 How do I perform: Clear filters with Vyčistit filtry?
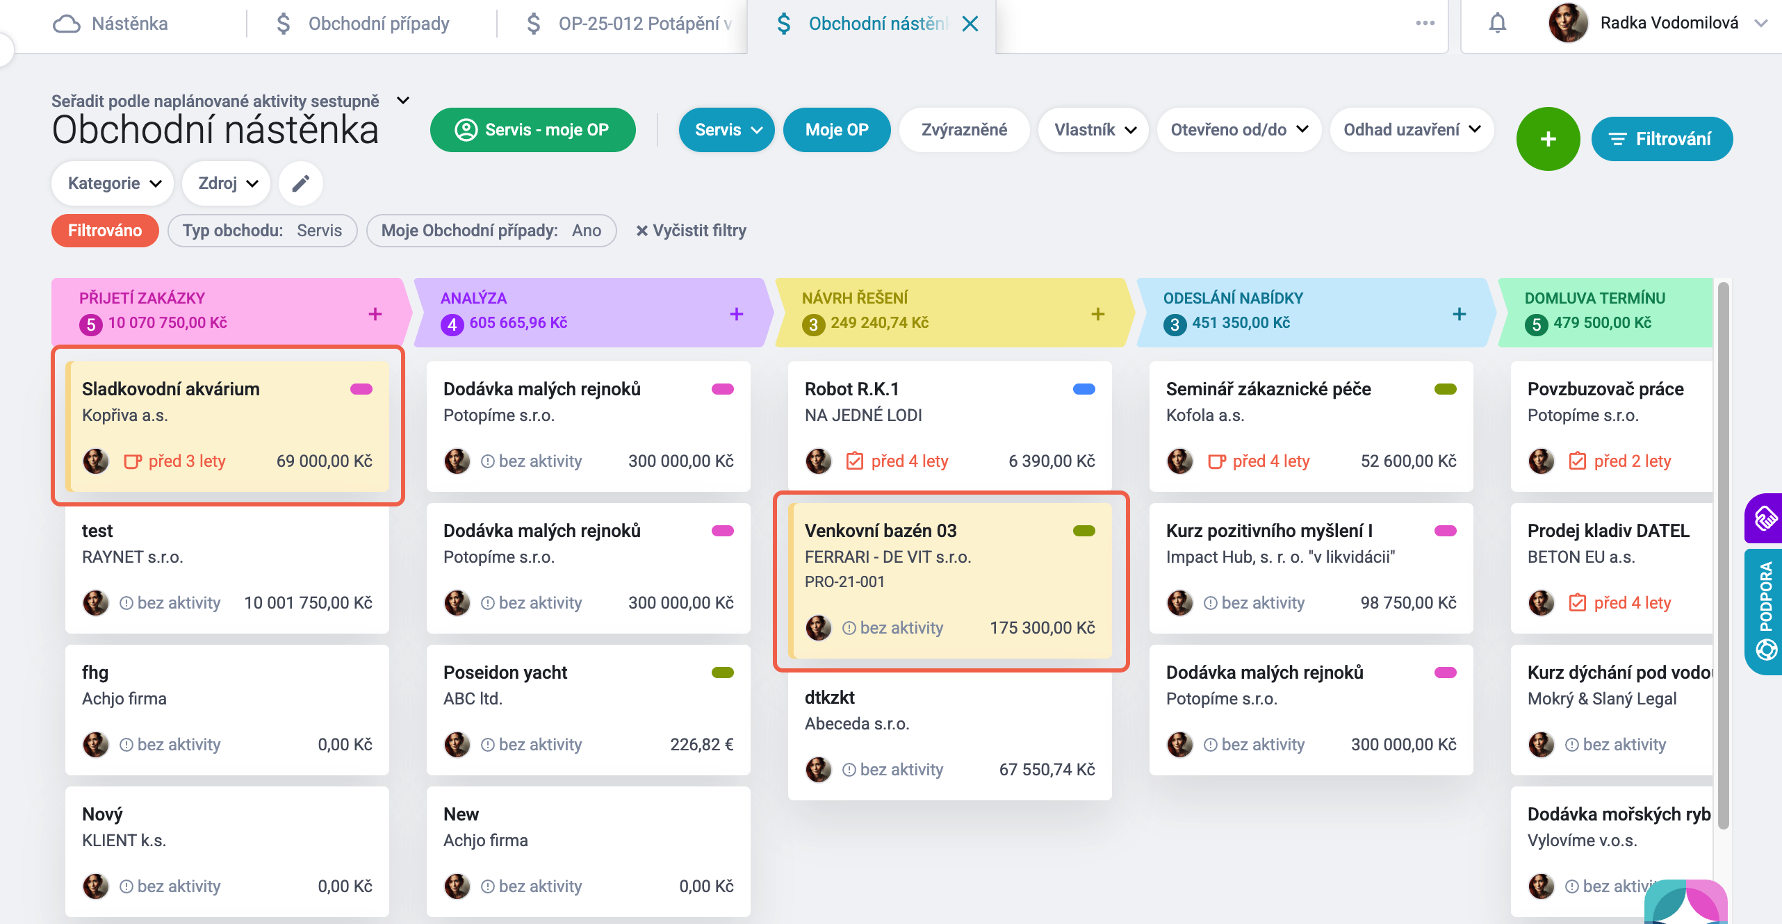tap(691, 231)
